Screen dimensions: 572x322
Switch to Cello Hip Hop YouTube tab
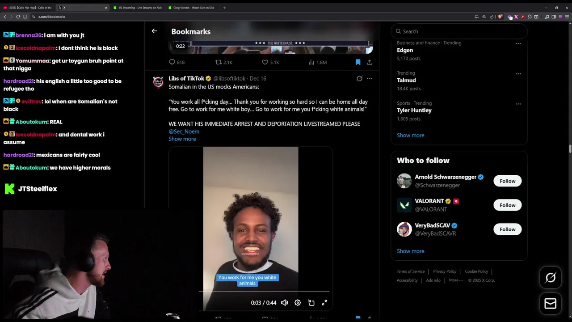click(x=28, y=8)
